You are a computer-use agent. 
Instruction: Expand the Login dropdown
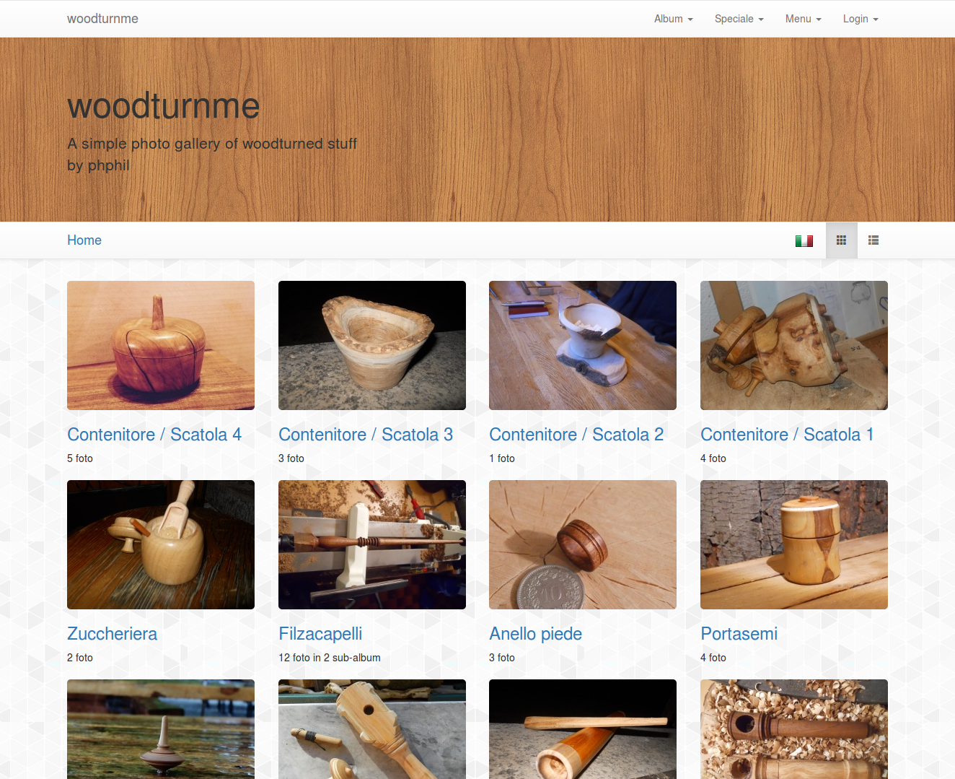(x=861, y=19)
